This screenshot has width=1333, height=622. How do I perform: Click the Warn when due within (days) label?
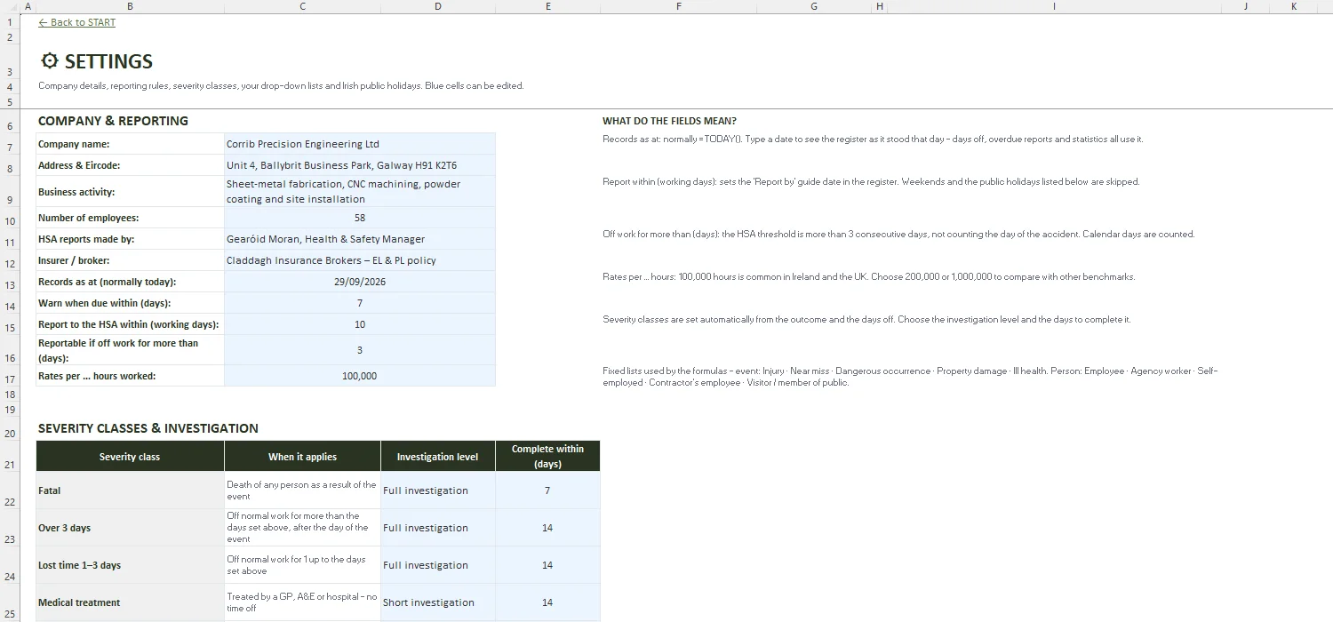[130, 303]
